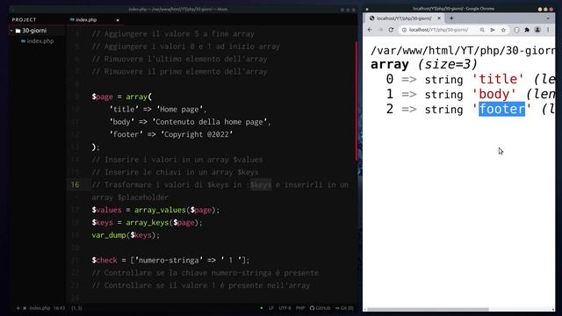Open the Chrome profile avatar
Image resolution: width=562 pixels, height=316 pixels.
(x=537, y=30)
